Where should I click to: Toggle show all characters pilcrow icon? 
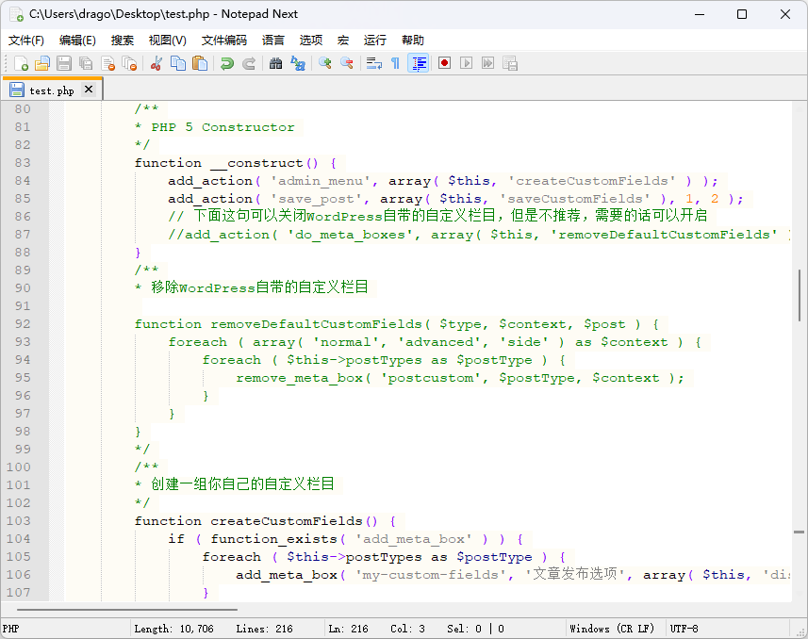[x=396, y=63]
